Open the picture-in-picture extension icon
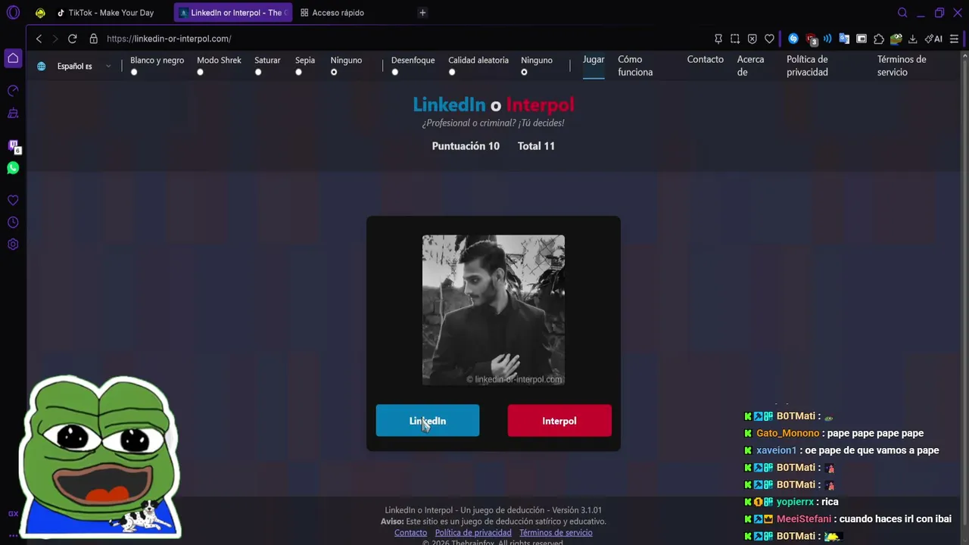This screenshot has width=969, height=545. [862, 39]
